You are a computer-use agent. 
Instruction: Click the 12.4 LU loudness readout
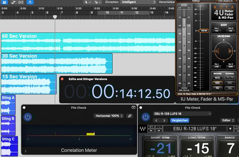pos(184,88)
